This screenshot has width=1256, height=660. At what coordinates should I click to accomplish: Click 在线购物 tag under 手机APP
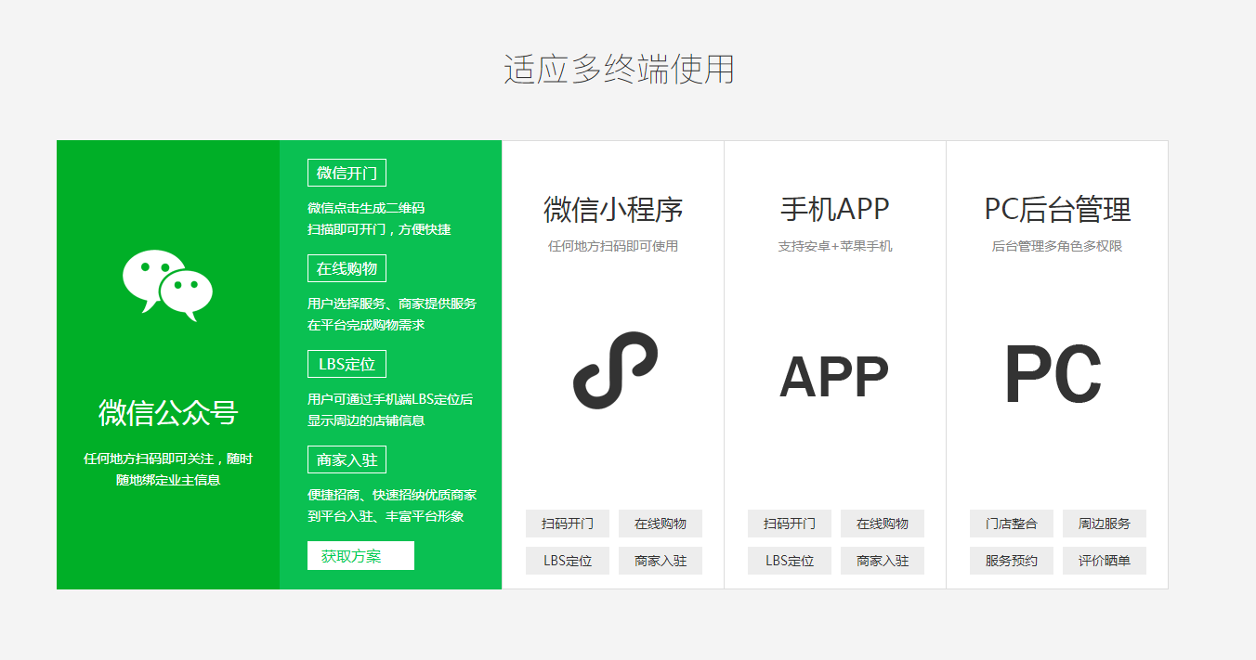pyautogui.click(x=883, y=524)
